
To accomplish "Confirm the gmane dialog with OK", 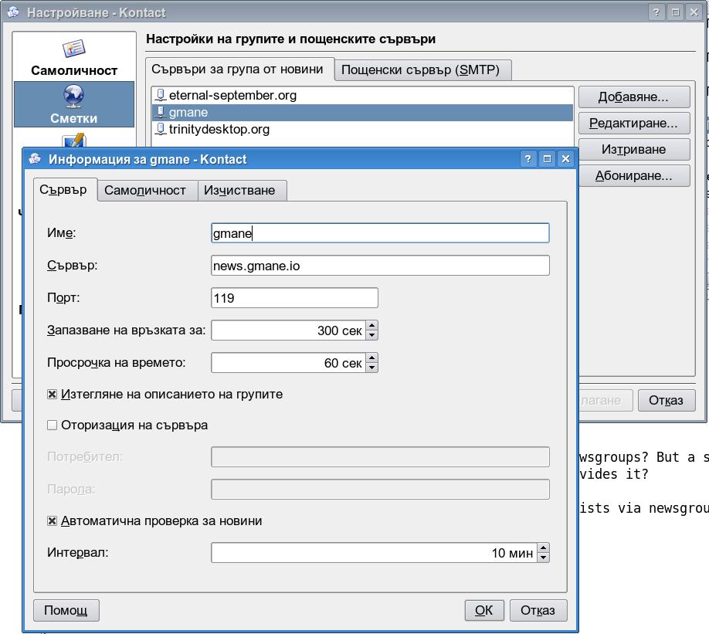I will coord(483,611).
